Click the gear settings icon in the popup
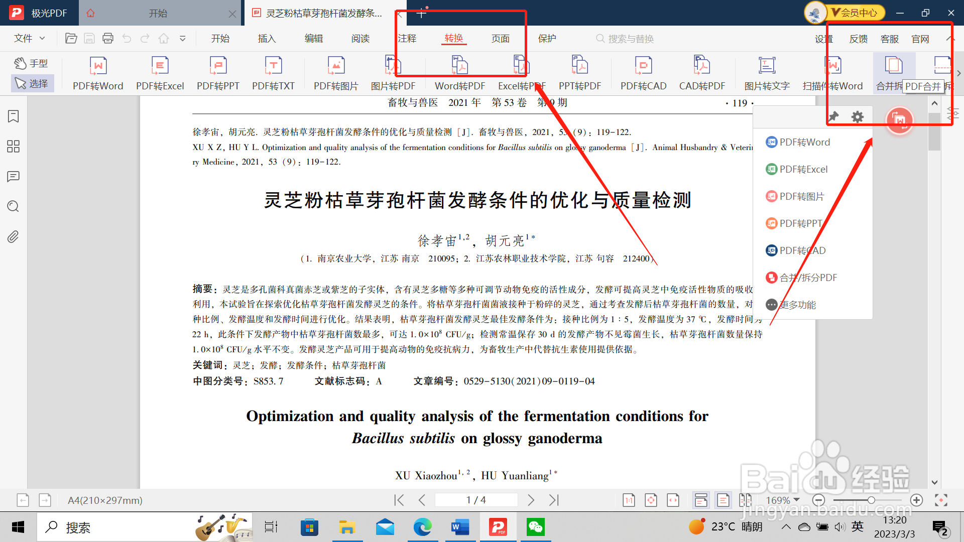This screenshot has height=542, width=964. 858,117
